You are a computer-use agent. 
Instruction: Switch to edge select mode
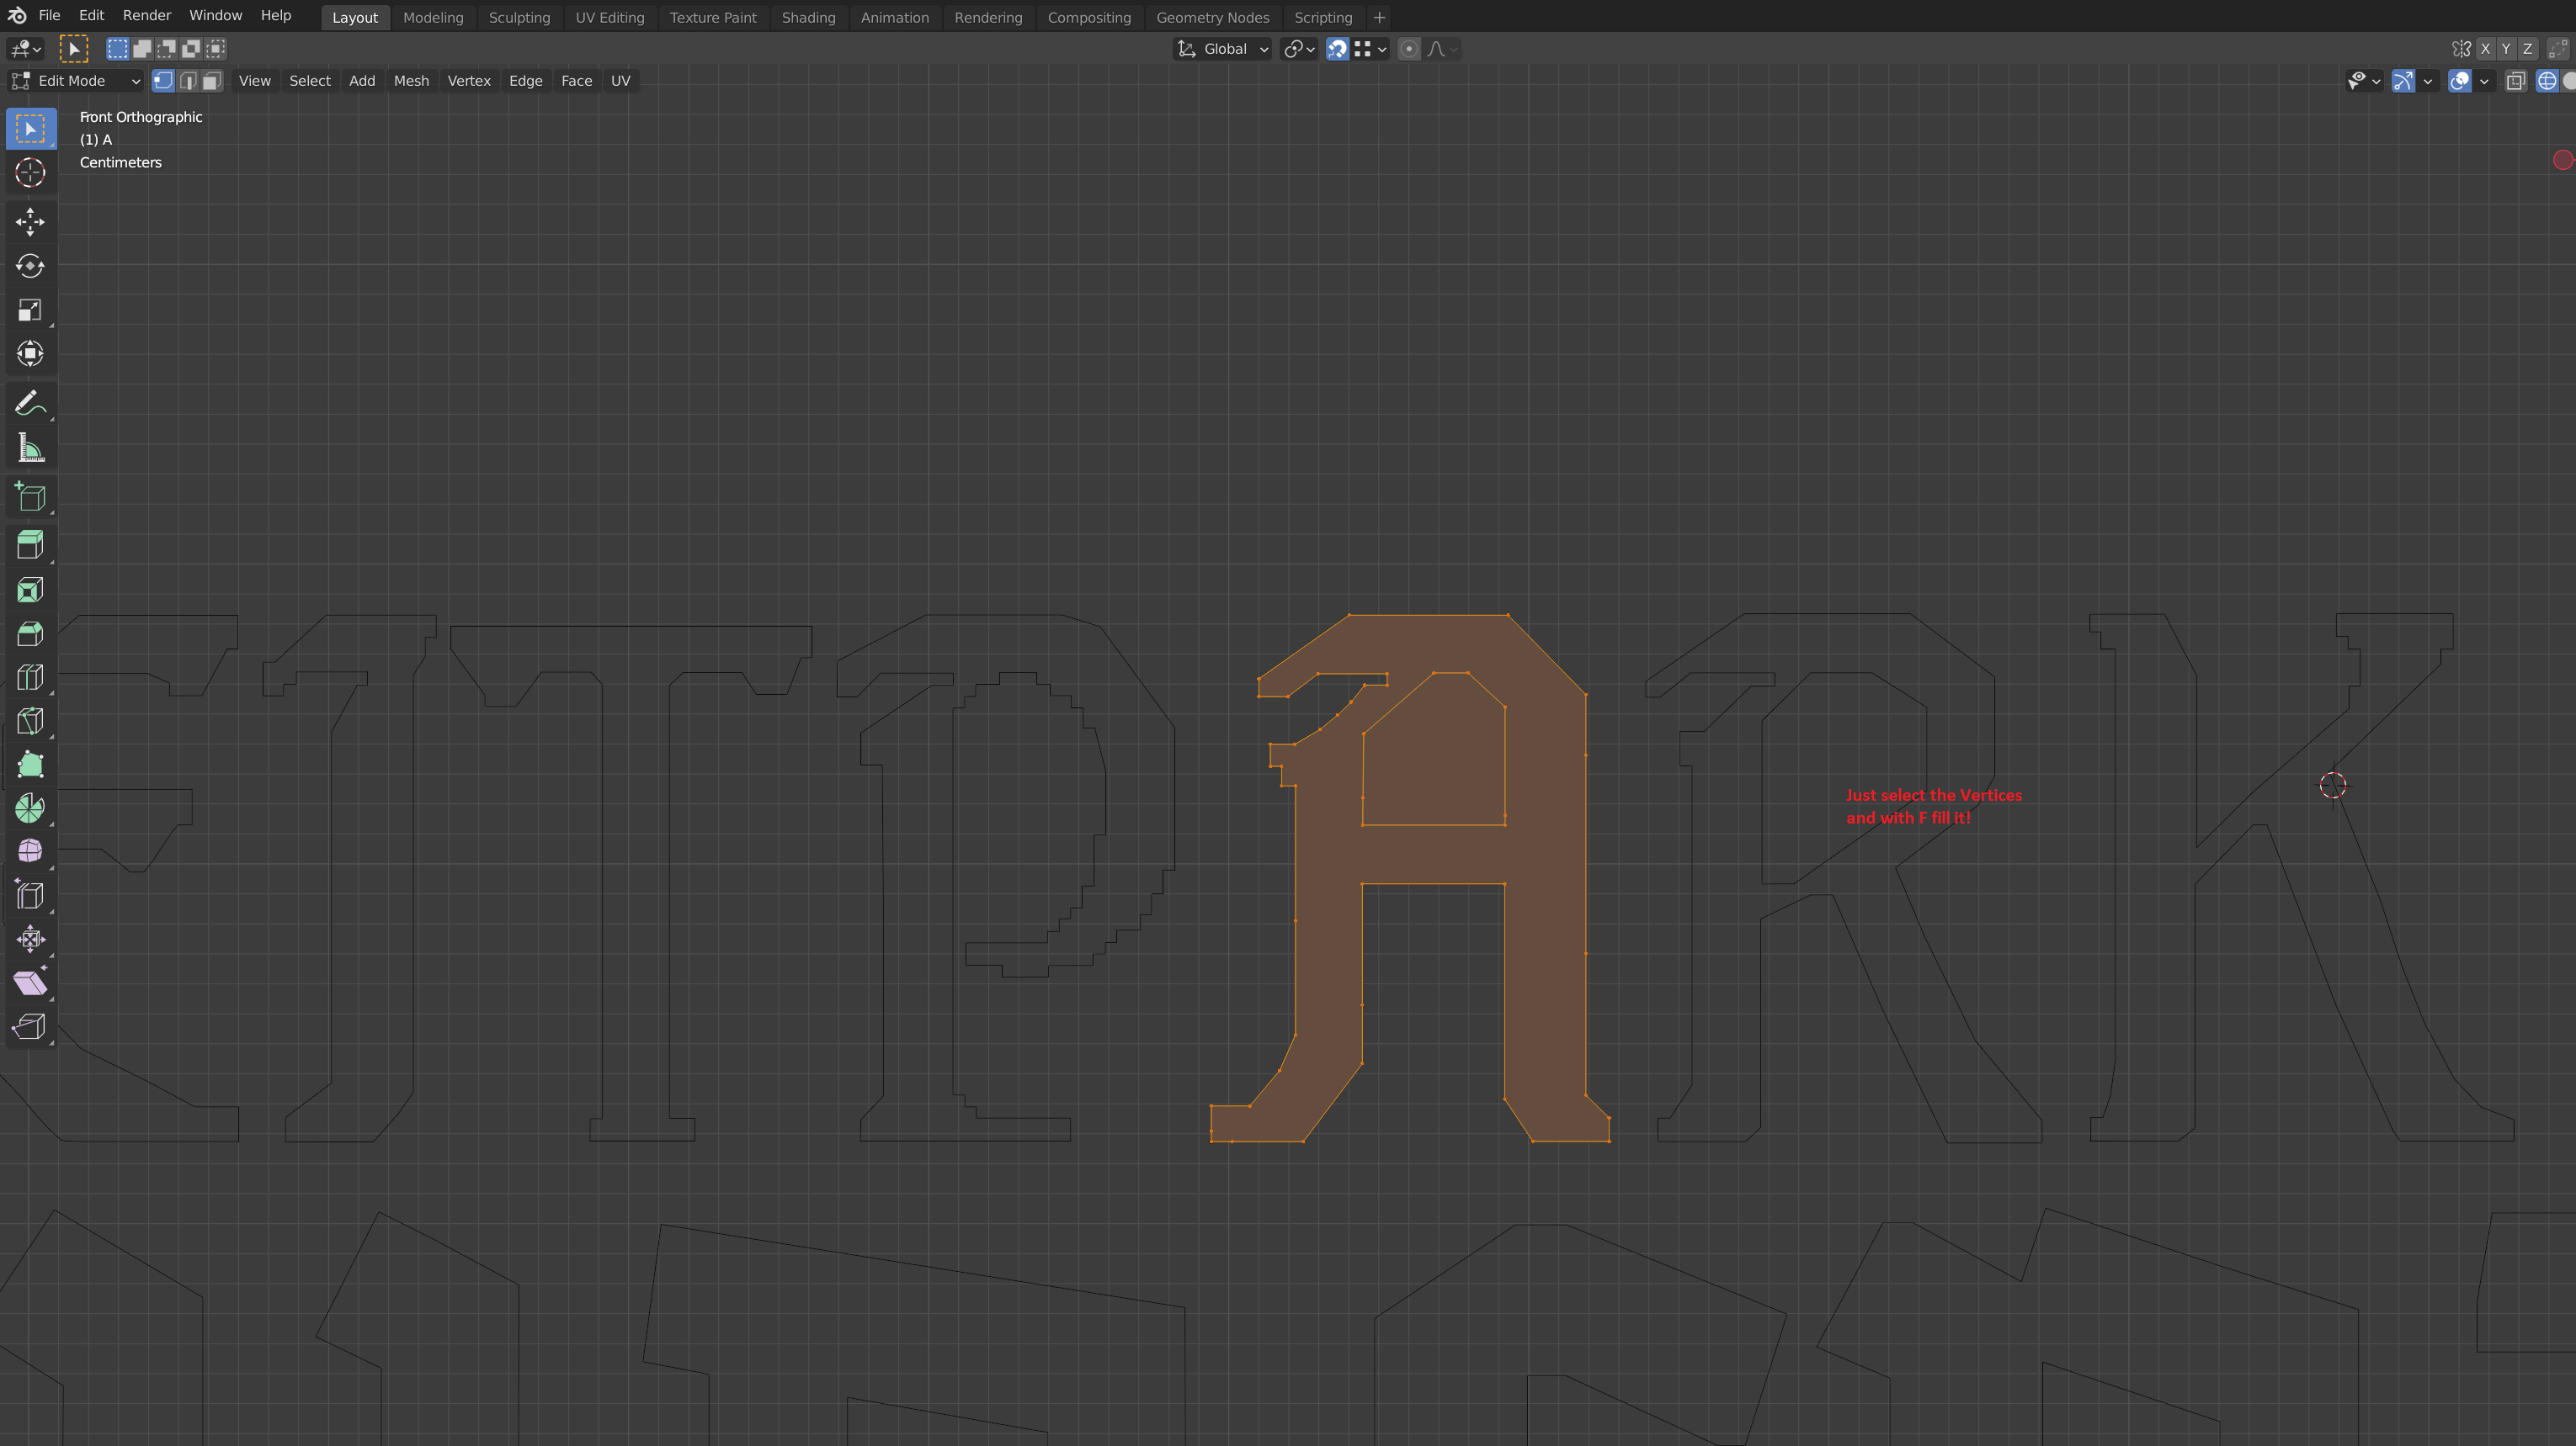click(x=188, y=81)
